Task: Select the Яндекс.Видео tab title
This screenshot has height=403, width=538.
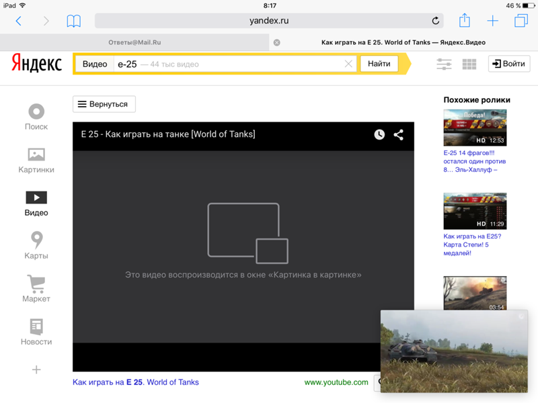Action: coord(403,42)
